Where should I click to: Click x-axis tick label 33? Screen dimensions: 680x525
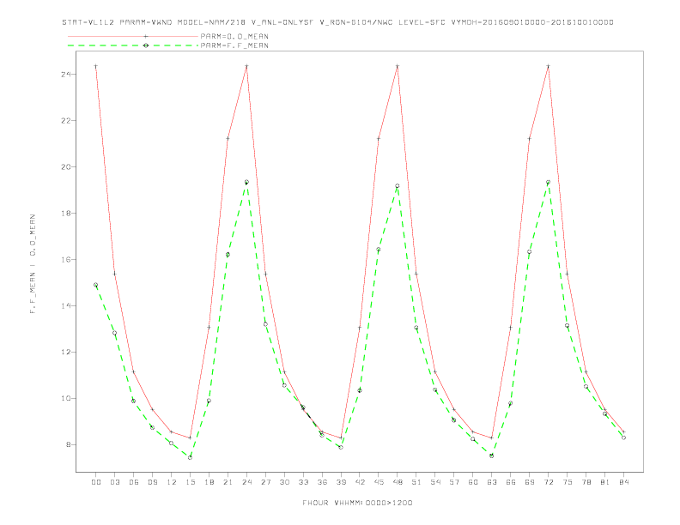click(x=303, y=482)
